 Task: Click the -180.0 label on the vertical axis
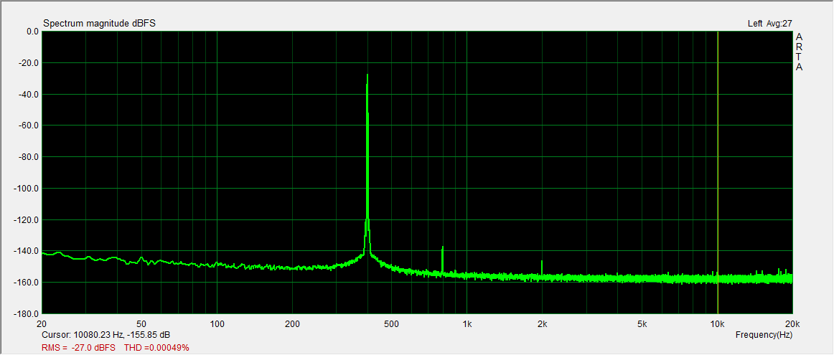(27, 314)
